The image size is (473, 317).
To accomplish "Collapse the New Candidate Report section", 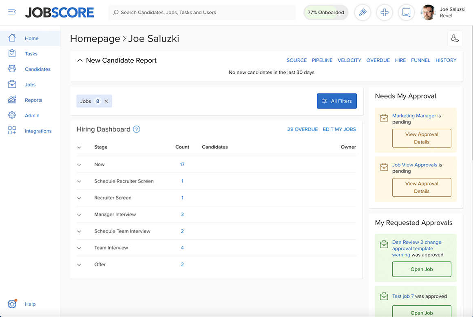I will click(80, 60).
